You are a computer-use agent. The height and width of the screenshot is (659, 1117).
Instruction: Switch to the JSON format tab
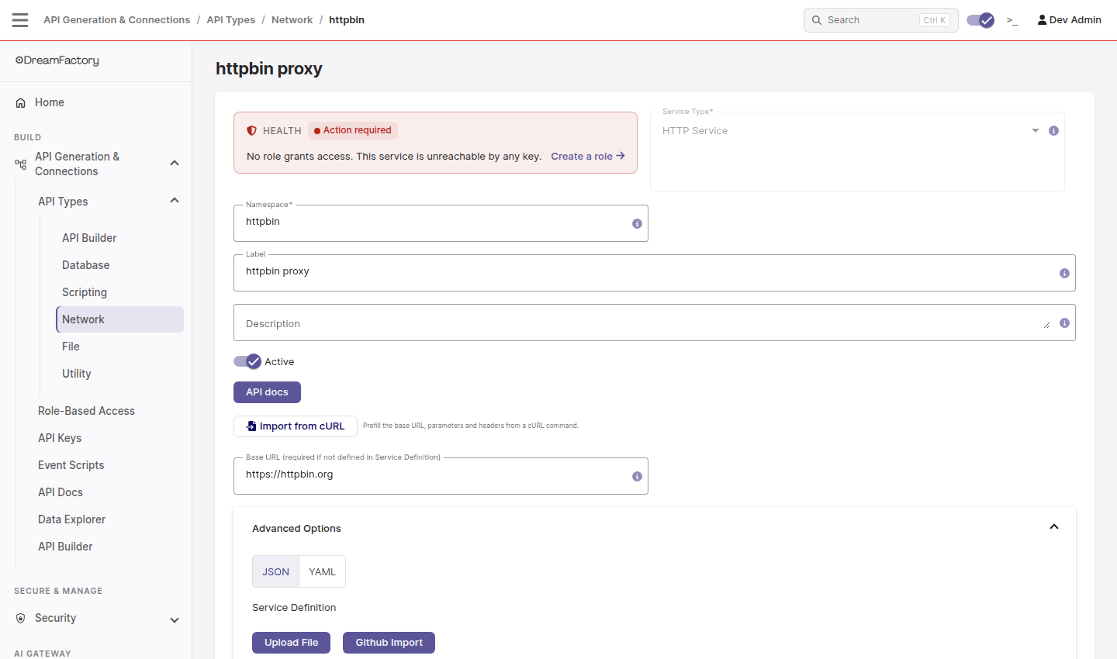[275, 571]
